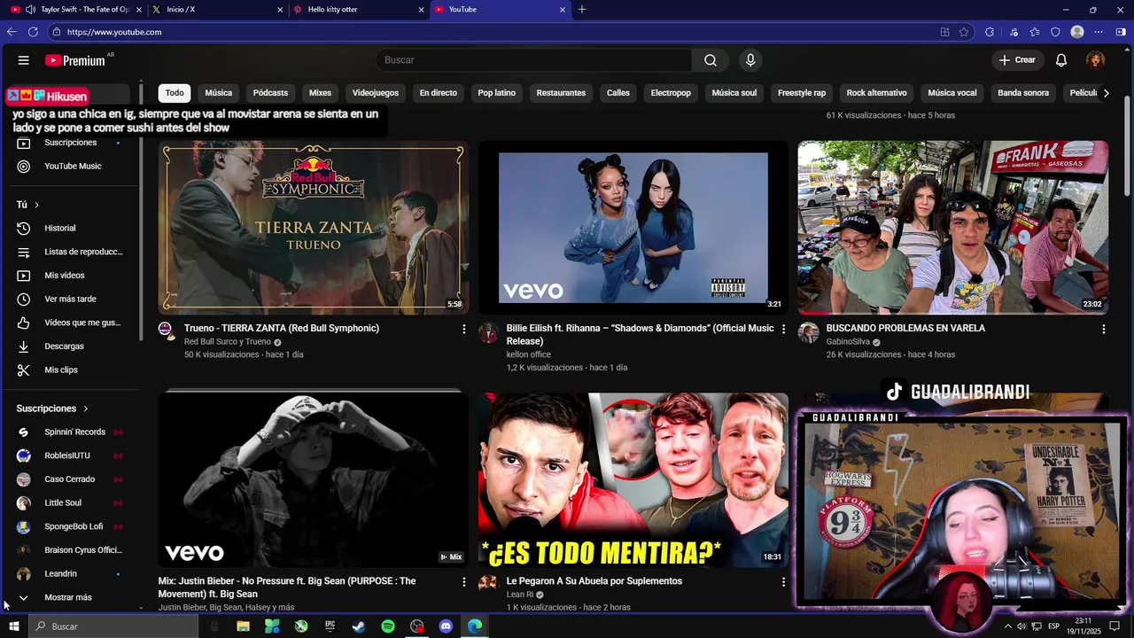Open Windows Start menu

click(14, 626)
